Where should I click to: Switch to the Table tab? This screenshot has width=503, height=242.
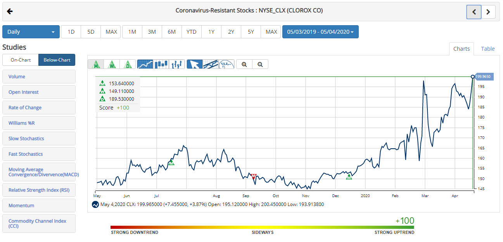[x=488, y=49]
